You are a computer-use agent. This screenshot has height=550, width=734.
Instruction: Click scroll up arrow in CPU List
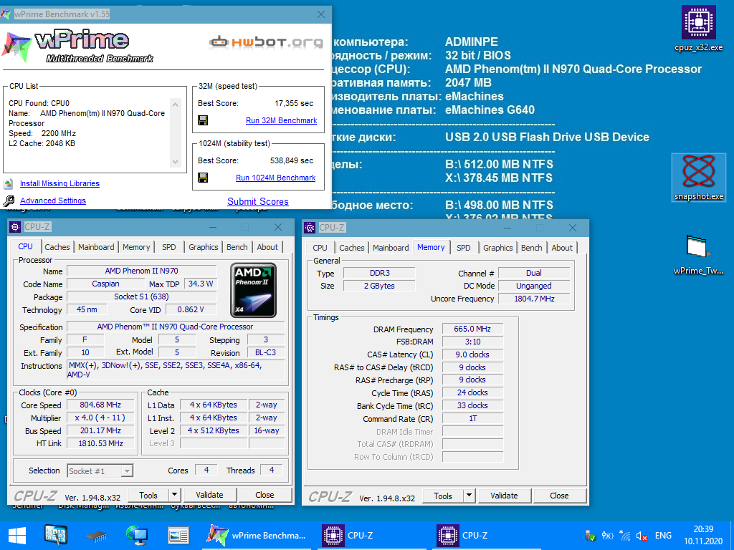point(175,104)
